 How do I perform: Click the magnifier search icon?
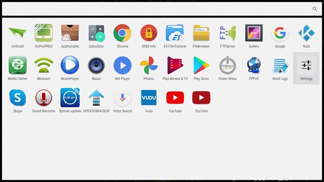[x=315, y=9]
